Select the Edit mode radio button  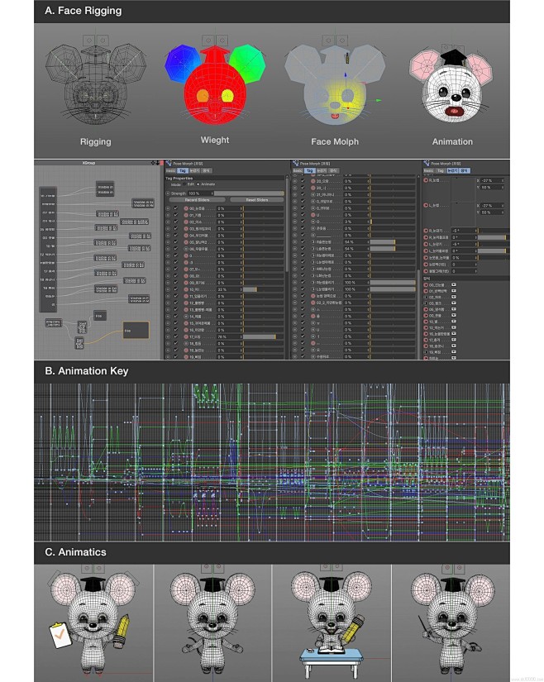point(185,185)
